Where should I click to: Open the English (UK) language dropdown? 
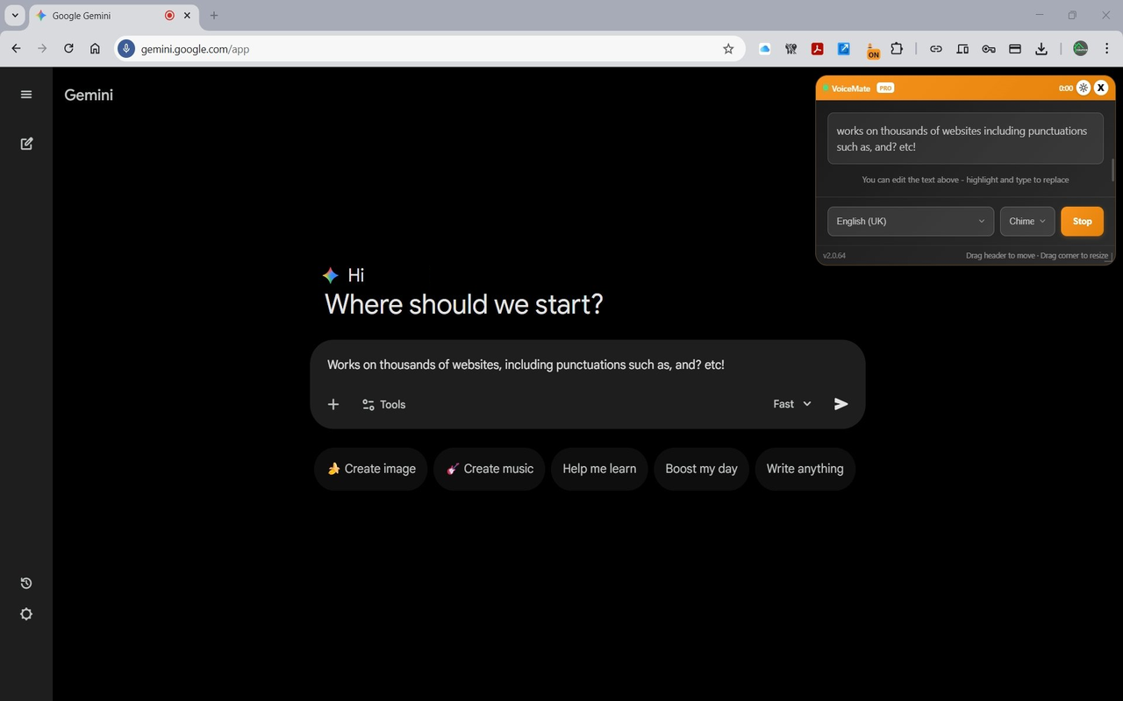click(910, 222)
